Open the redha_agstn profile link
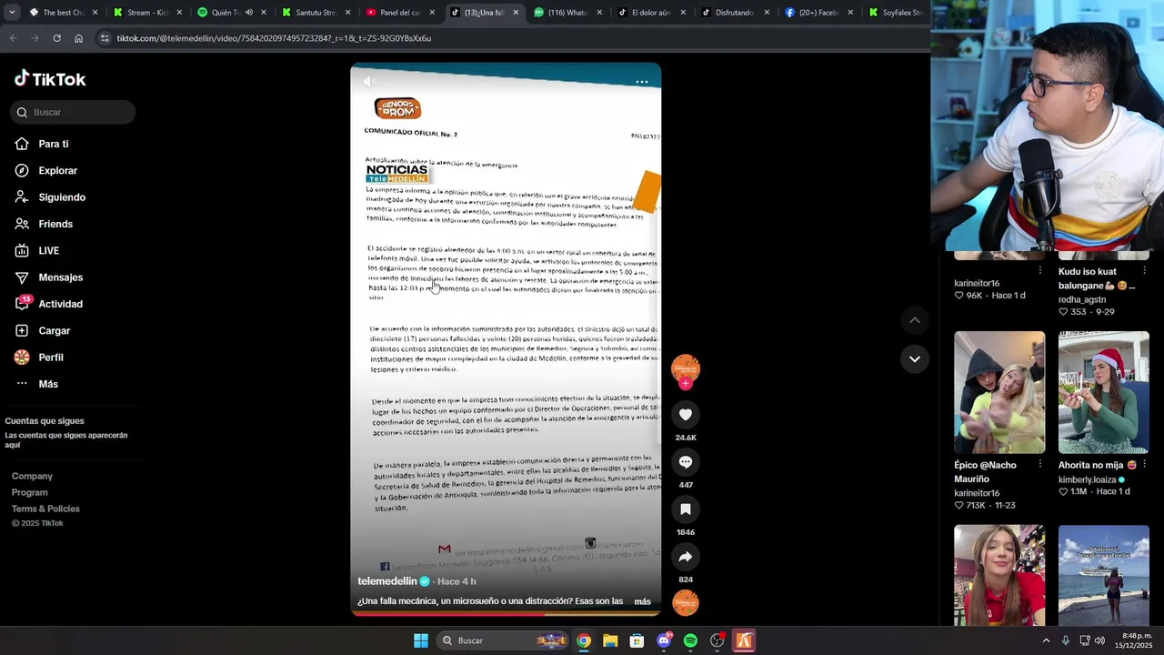The height and width of the screenshot is (655, 1164). (1082, 299)
